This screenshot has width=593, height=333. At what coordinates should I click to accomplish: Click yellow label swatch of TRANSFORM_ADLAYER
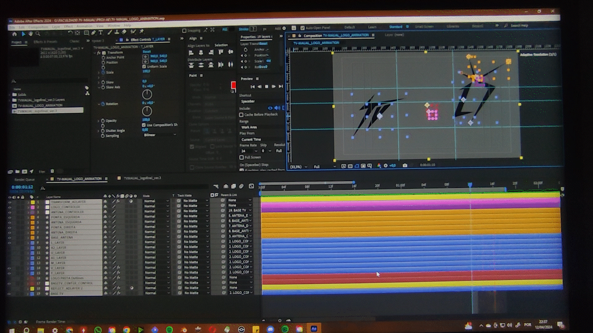pos(32,202)
